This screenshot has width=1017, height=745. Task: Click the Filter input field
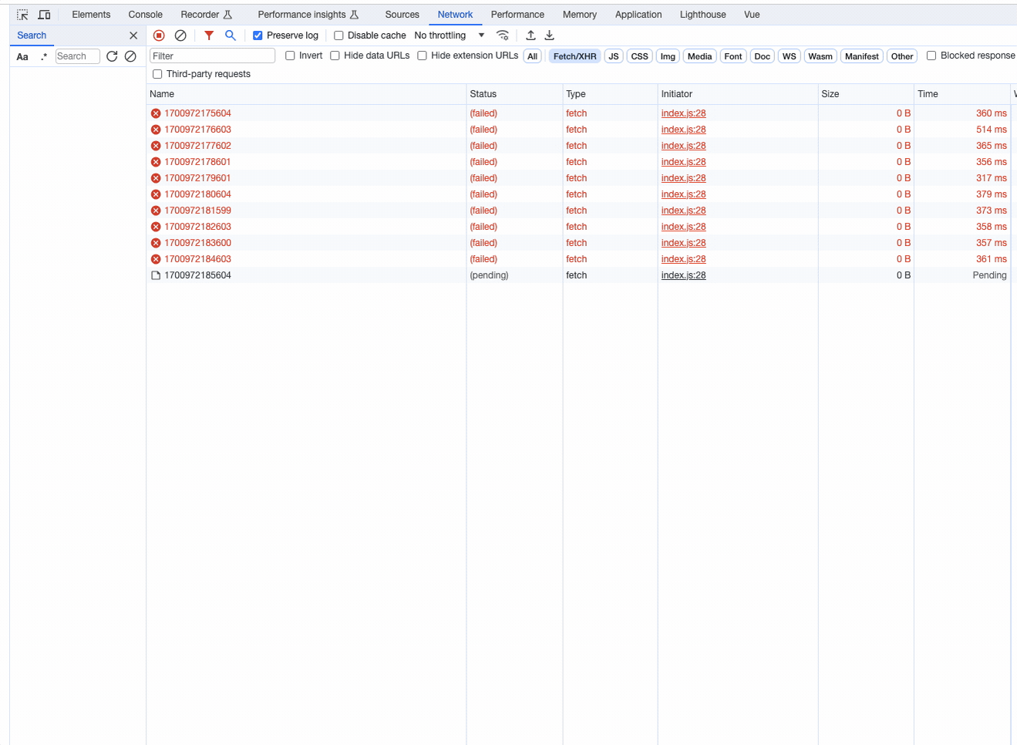pyautogui.click(x=211, y=55)
